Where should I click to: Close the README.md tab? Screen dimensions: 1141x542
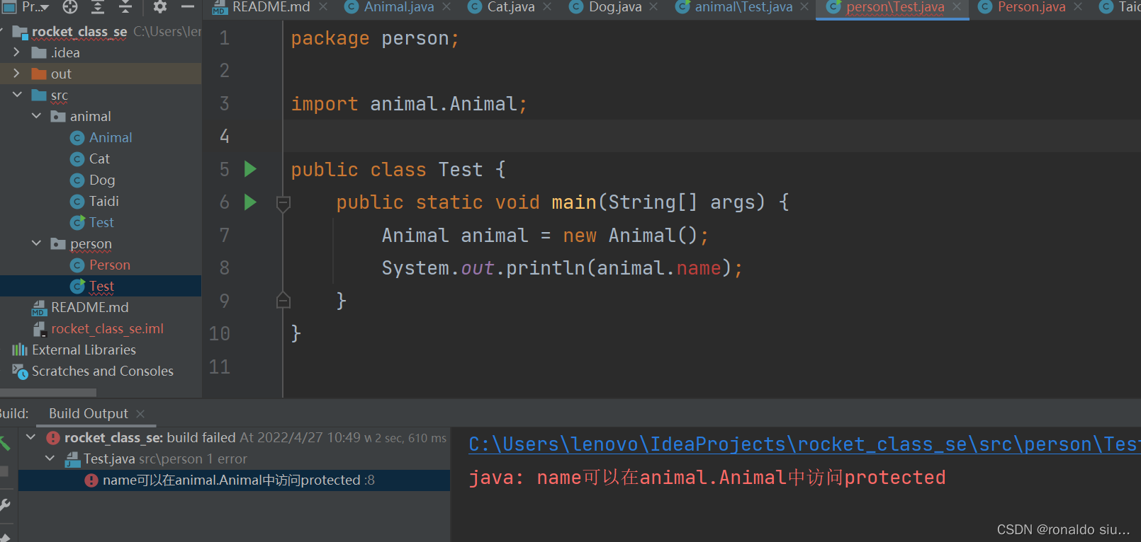click(x=323, y=7)
